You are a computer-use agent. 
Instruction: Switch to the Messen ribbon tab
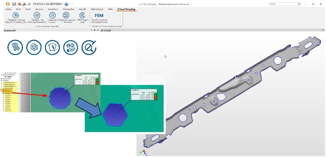(x=39, y=9)
